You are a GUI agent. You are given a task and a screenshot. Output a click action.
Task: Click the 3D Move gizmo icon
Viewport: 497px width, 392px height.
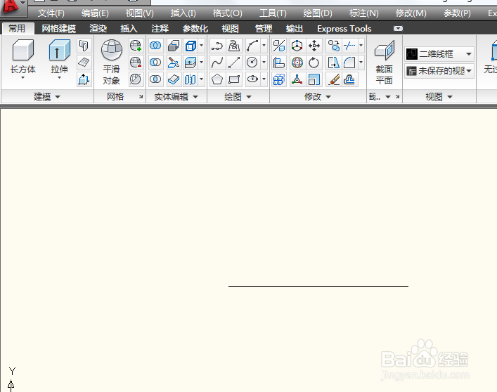click(x=297, y=46)
